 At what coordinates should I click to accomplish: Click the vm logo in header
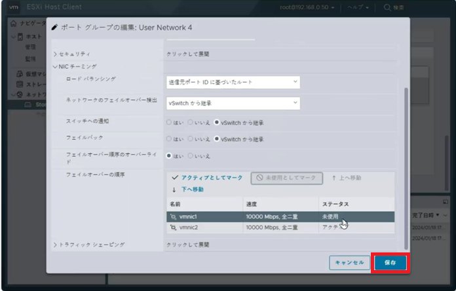14,7
